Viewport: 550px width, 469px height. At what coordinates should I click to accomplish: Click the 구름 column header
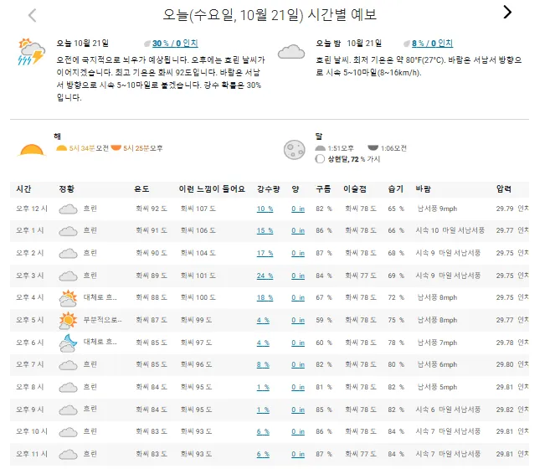point(323,189)
